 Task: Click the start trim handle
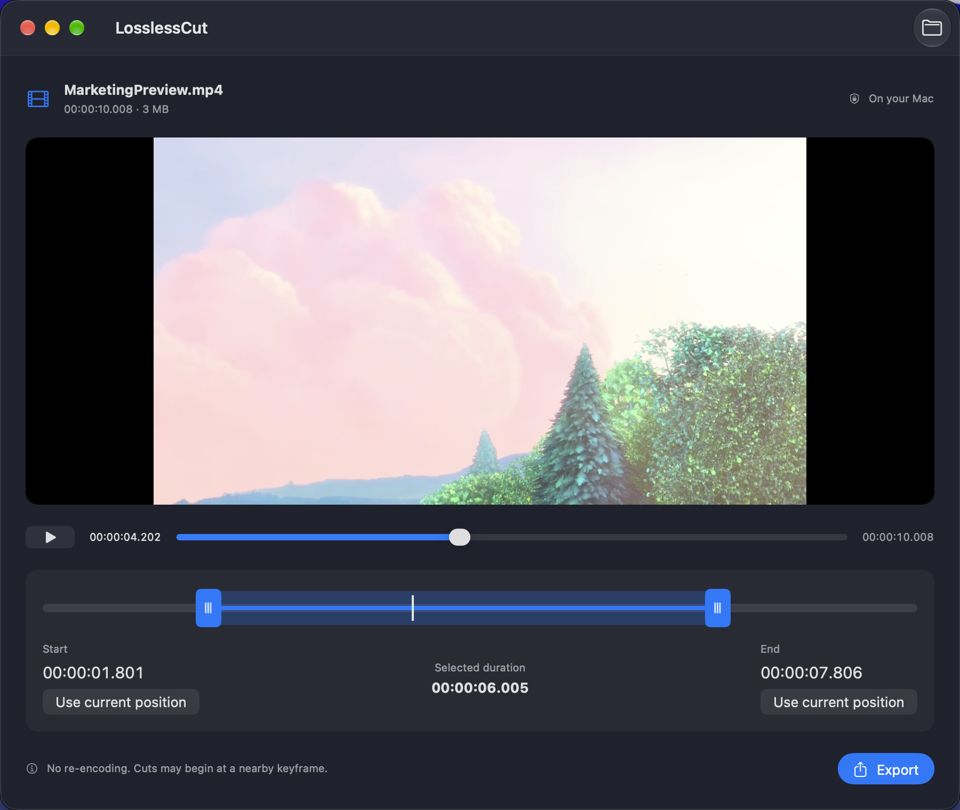[x=209, y=608]
